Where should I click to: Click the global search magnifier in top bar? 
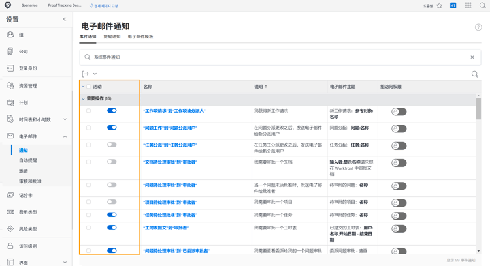tap(483, 5)
